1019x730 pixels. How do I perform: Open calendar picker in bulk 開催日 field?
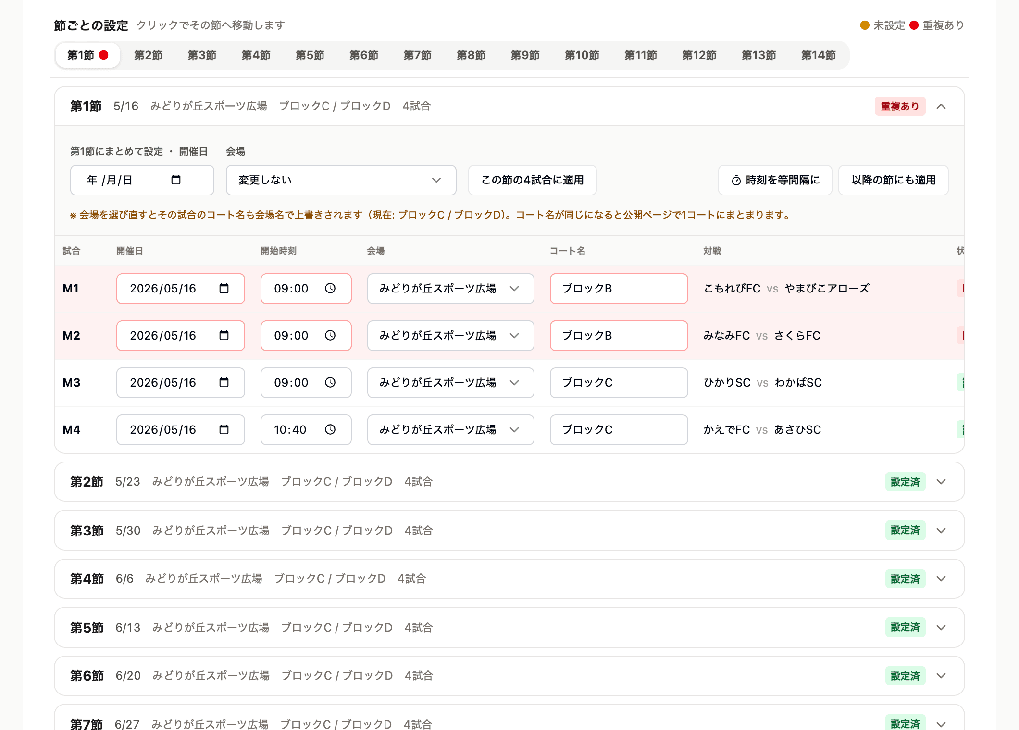[176, 180]
